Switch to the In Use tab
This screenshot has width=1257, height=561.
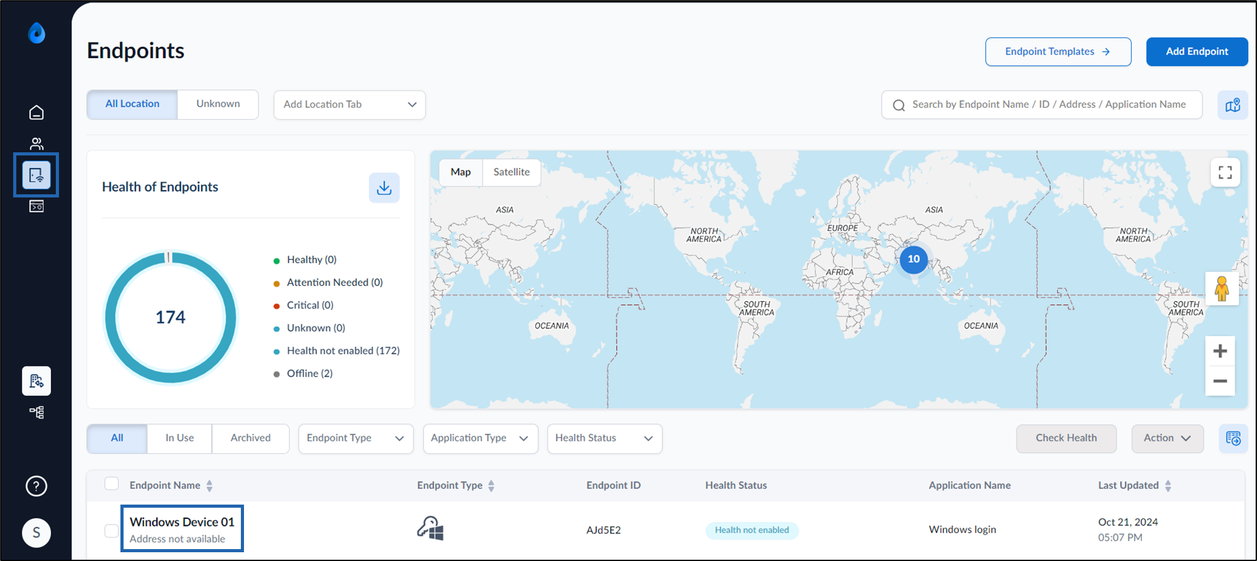pyautogui.click(x=179, y=438)
